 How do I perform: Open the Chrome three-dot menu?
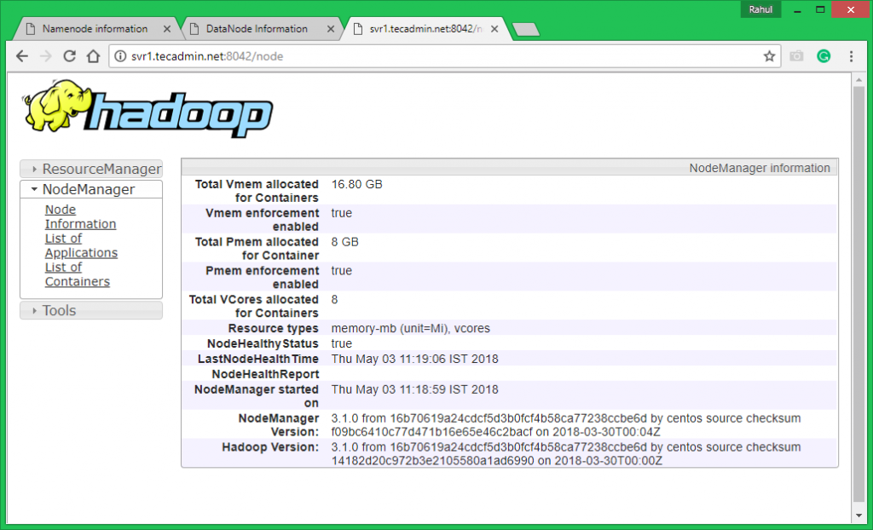[851, 56]
